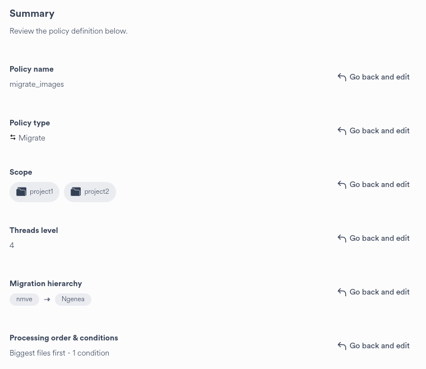Screen dimensions: 426x369
Task: Click the project2 folder icon
Action: click(x=76, y=192)
